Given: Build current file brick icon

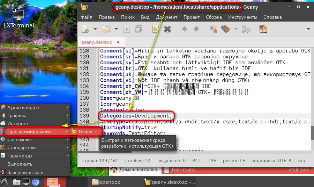Looking at the screenshot, I should click(x=225, y=29).
